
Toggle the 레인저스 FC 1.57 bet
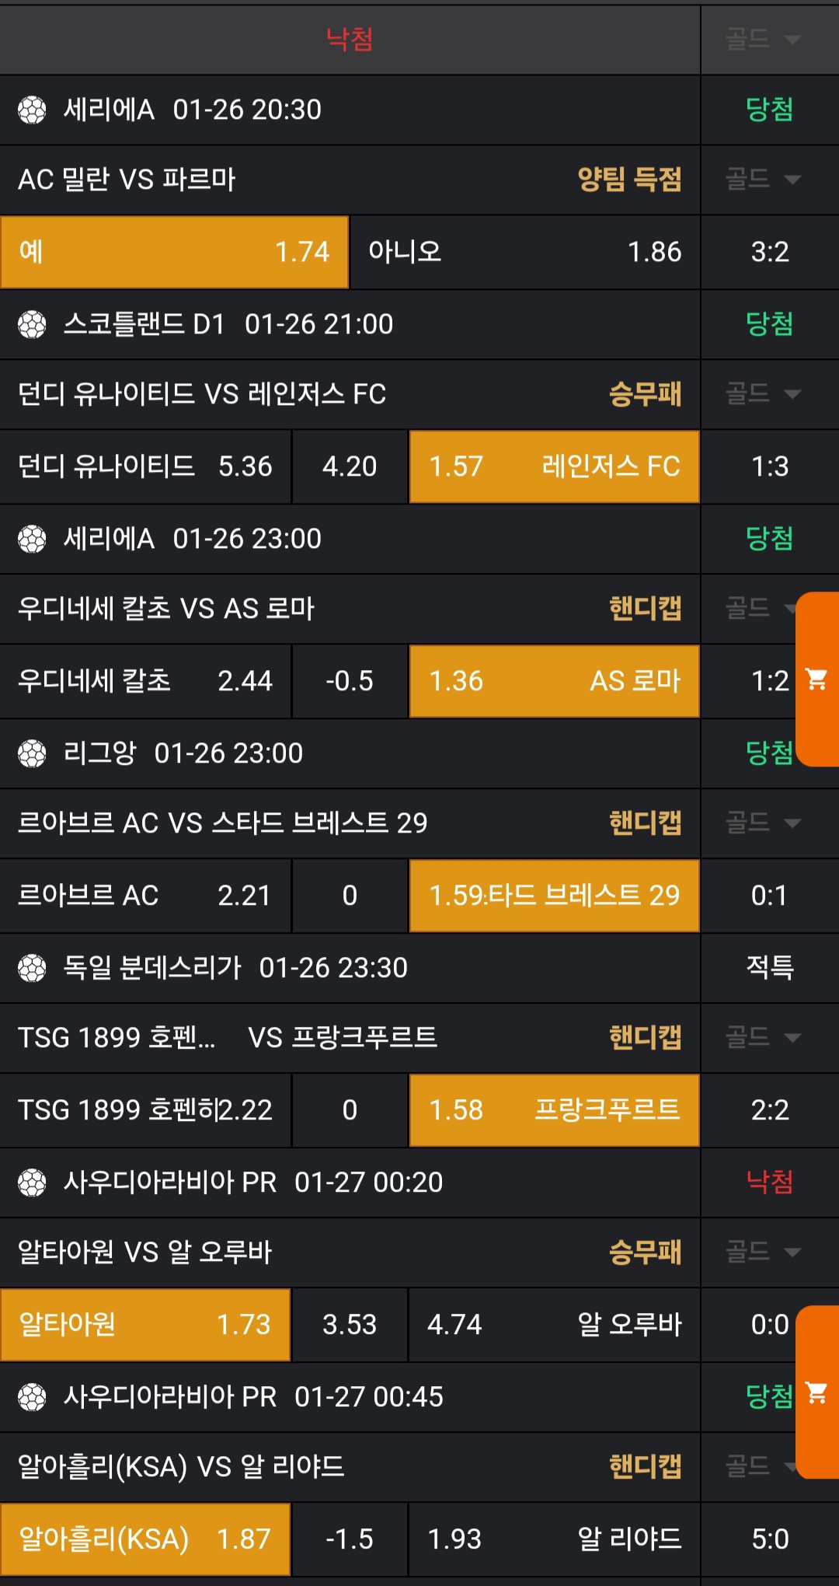[x=554, y=466]
